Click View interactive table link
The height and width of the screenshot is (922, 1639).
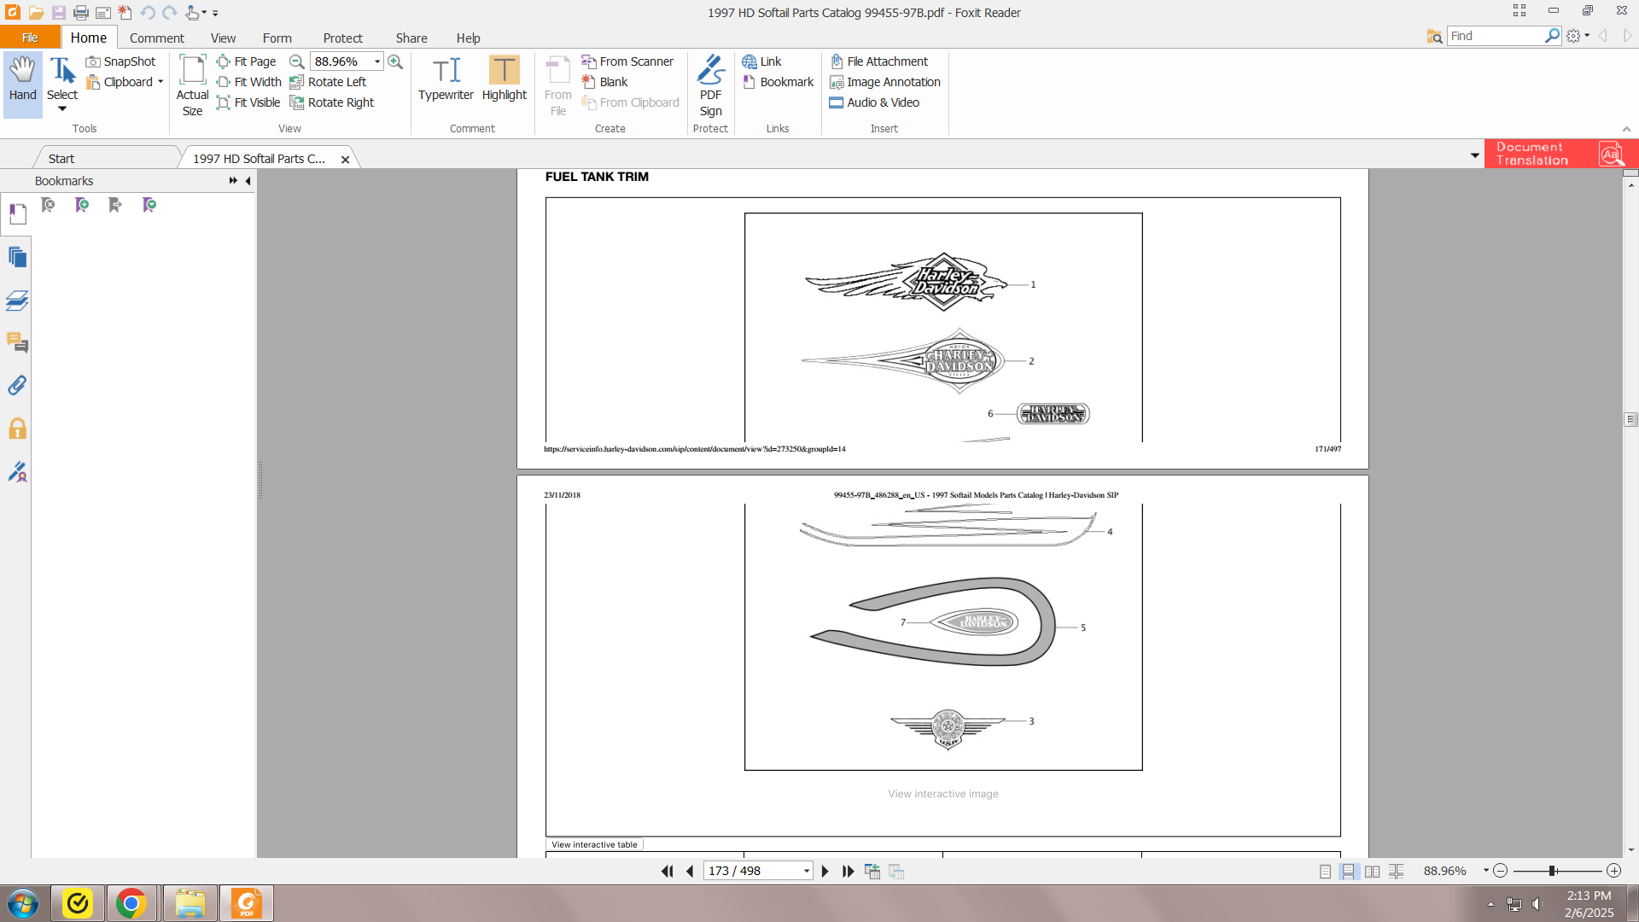coord(594,844)
